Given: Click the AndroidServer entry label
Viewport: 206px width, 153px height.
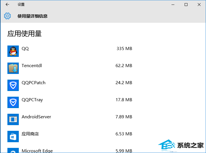Looking at the screenshot, I should [x=36, y=117].
